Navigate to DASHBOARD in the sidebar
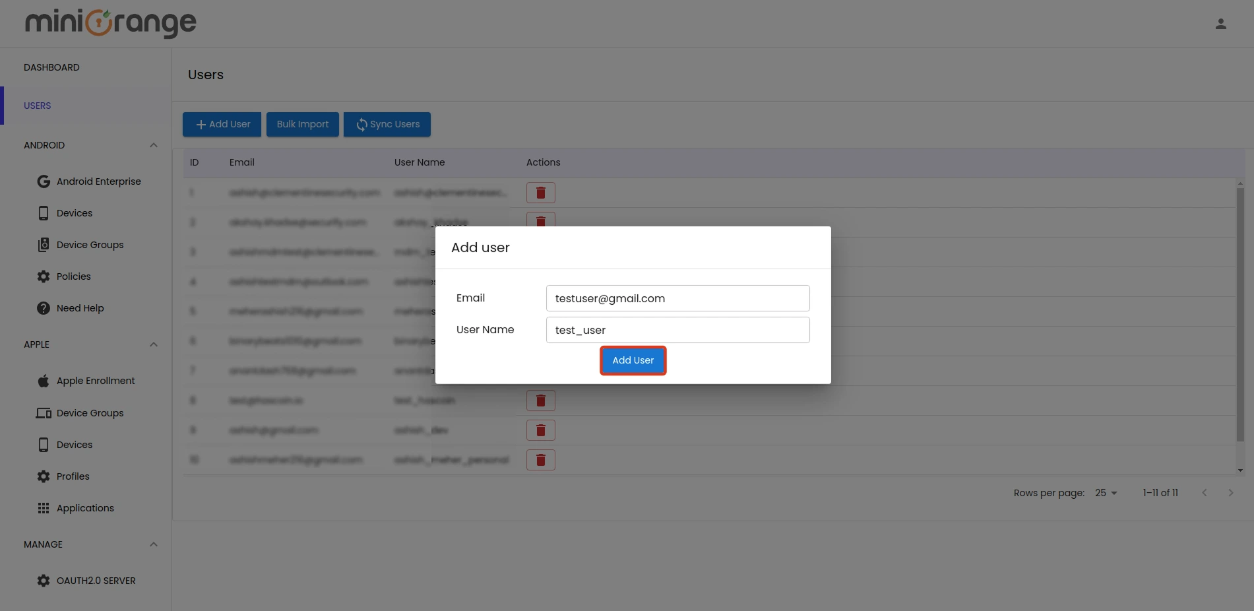 click(x=51, y=67)
